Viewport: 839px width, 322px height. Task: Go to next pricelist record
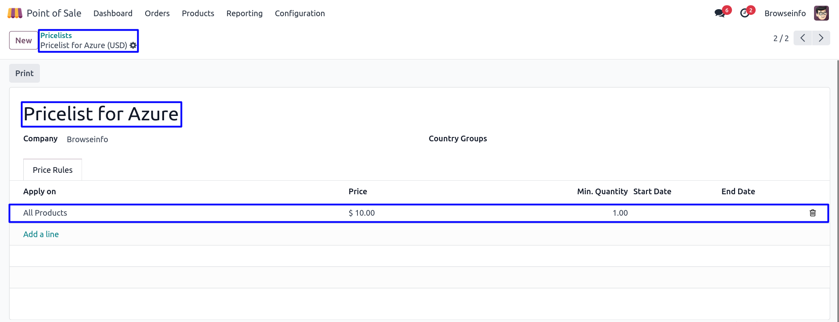point(821,38)
